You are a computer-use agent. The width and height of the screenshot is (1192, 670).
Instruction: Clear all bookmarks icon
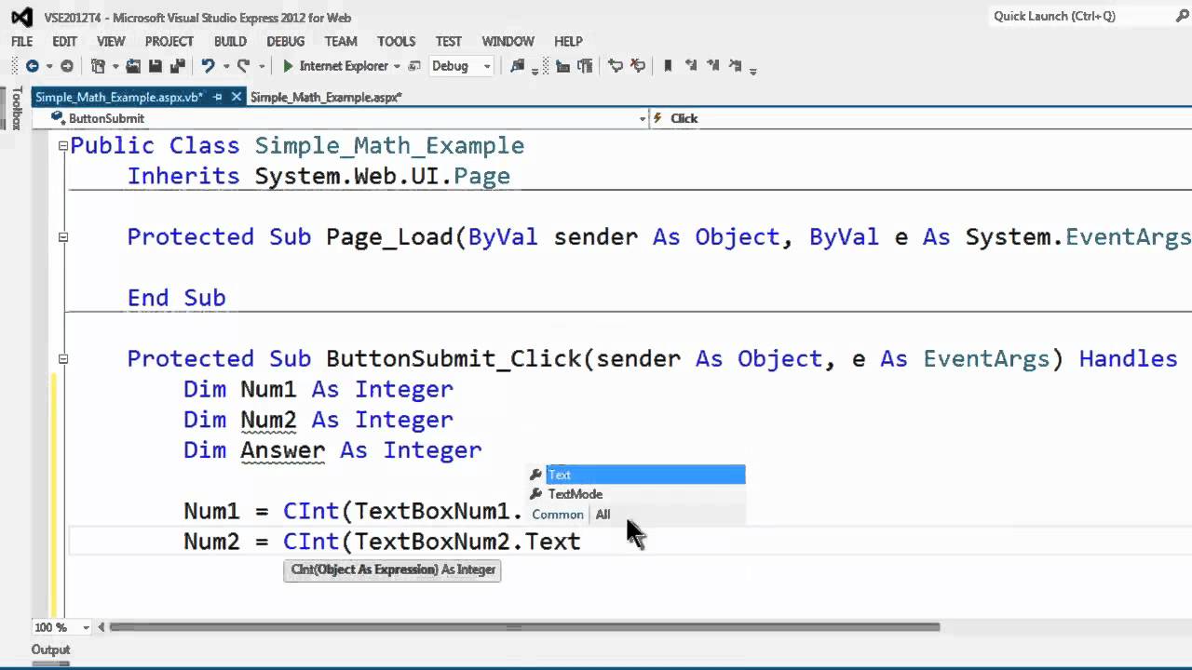[735, 66]
